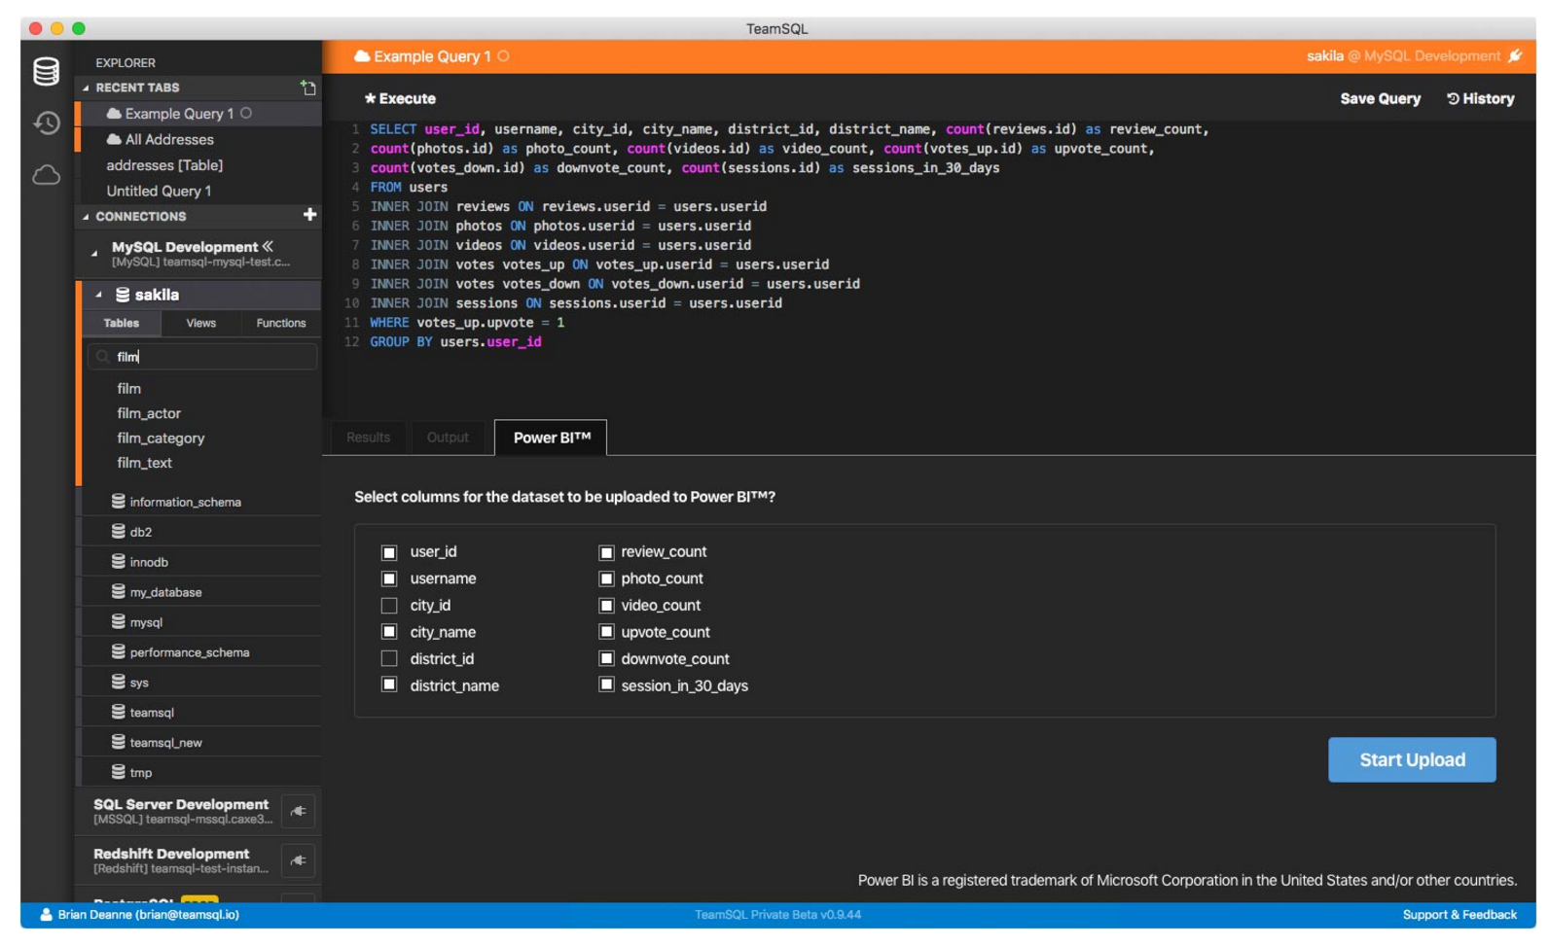Select the film_actor table
The image size is (1549, 947).
[149, 413]
